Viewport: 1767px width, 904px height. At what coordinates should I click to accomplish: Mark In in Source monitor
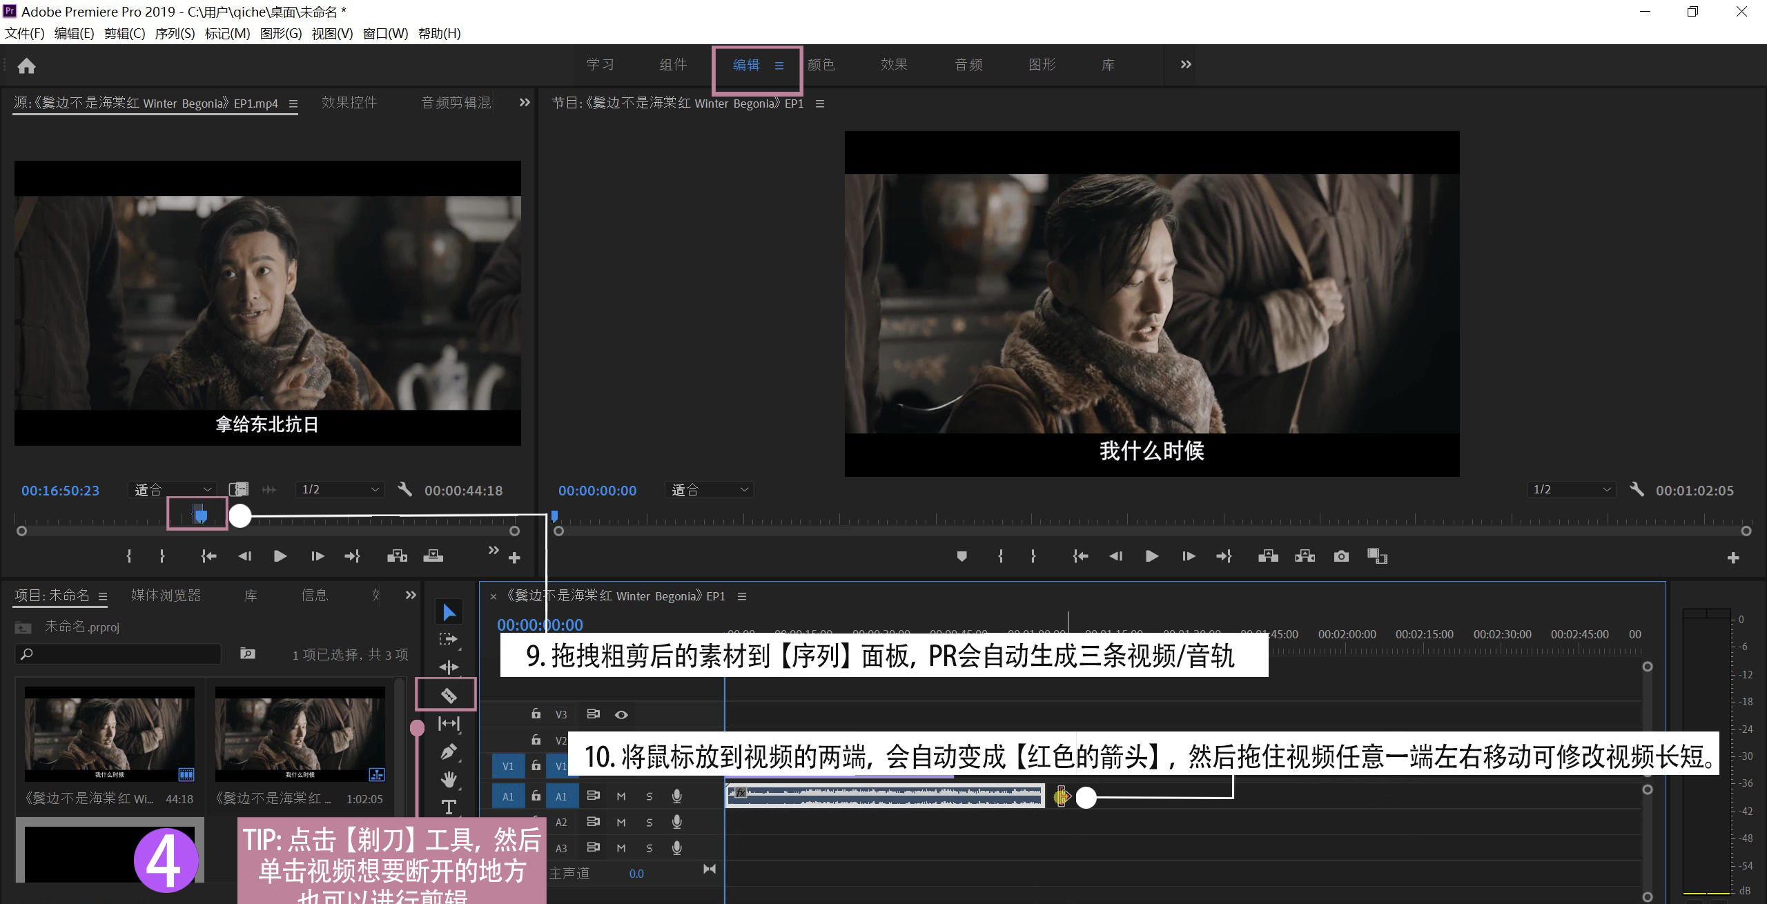pyautogui.click(x=129, y=556)
